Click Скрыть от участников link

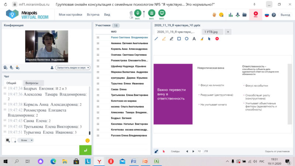click(x=277, y=151)
